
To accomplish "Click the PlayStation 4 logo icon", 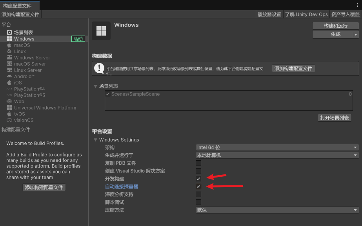I will [x=9, y=89].
